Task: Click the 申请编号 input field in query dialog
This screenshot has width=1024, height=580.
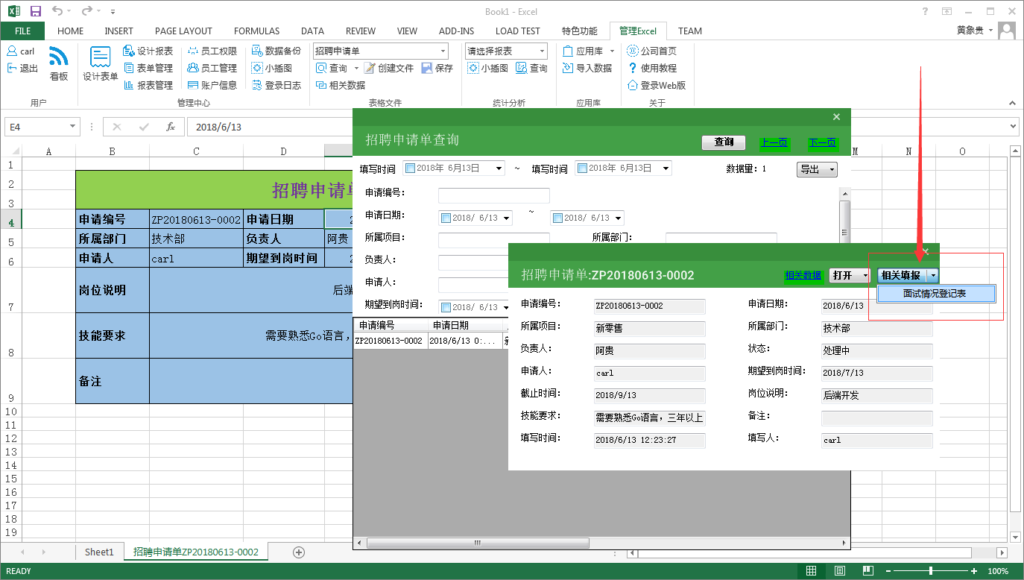Action: (494, 195)
